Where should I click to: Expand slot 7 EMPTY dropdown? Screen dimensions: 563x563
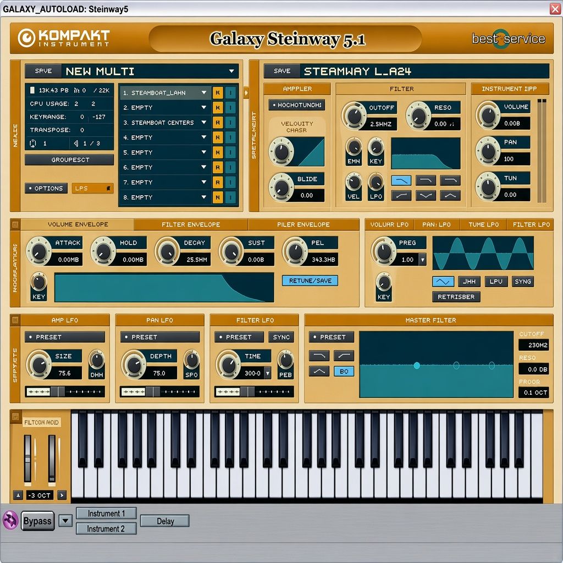(203, 182)
